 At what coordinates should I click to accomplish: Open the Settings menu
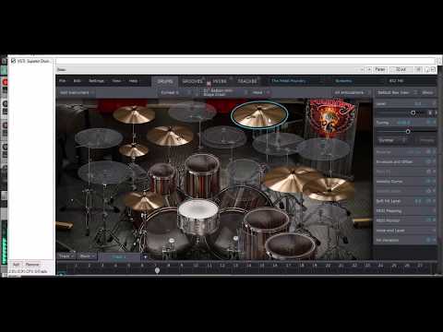click(96, 81)
